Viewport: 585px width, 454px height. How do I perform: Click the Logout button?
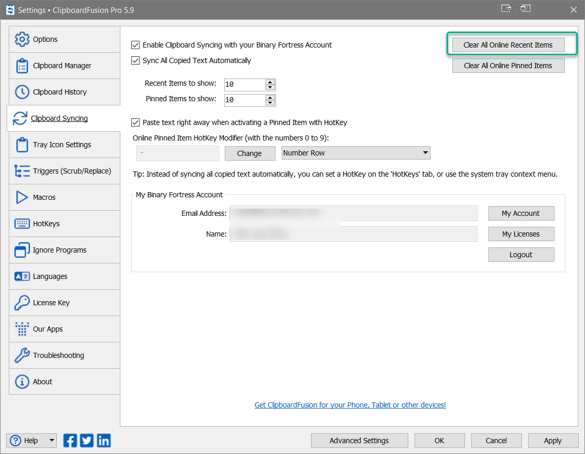tap(521, 255)
